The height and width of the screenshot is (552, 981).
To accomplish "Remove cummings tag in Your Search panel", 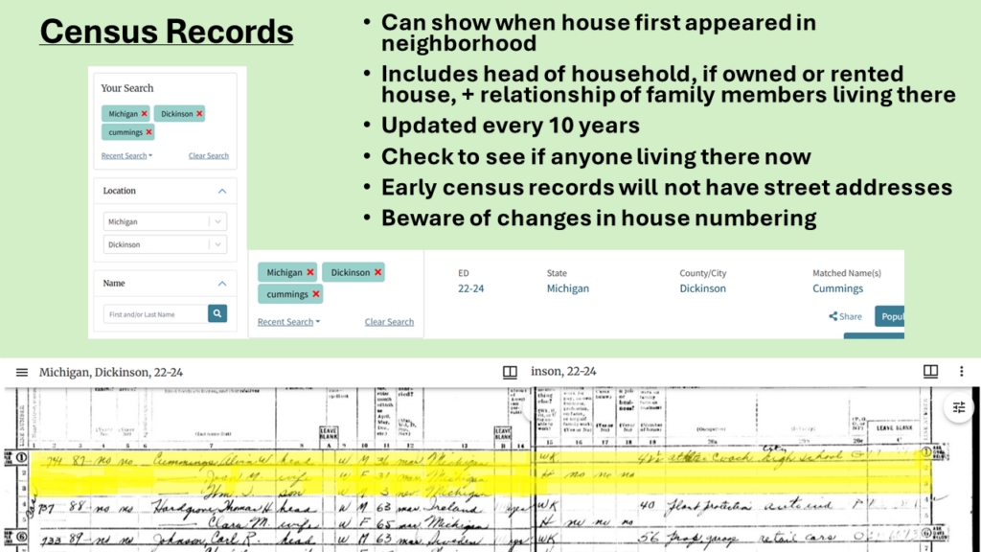I will 148,132.
